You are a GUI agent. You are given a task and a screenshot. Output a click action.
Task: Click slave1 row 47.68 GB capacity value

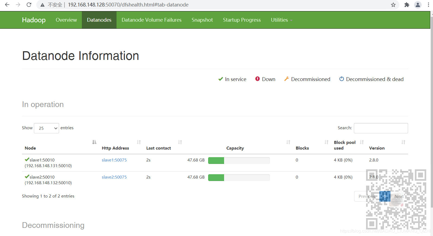[x=196, y=160]
